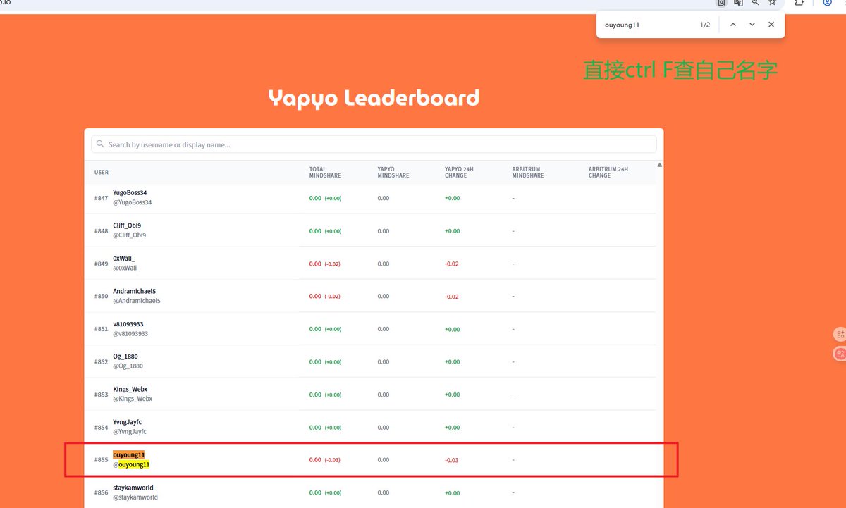Viewport: 846px width, 508px height.
Task: Click handle @Og_1880
Action: [128, 366]
